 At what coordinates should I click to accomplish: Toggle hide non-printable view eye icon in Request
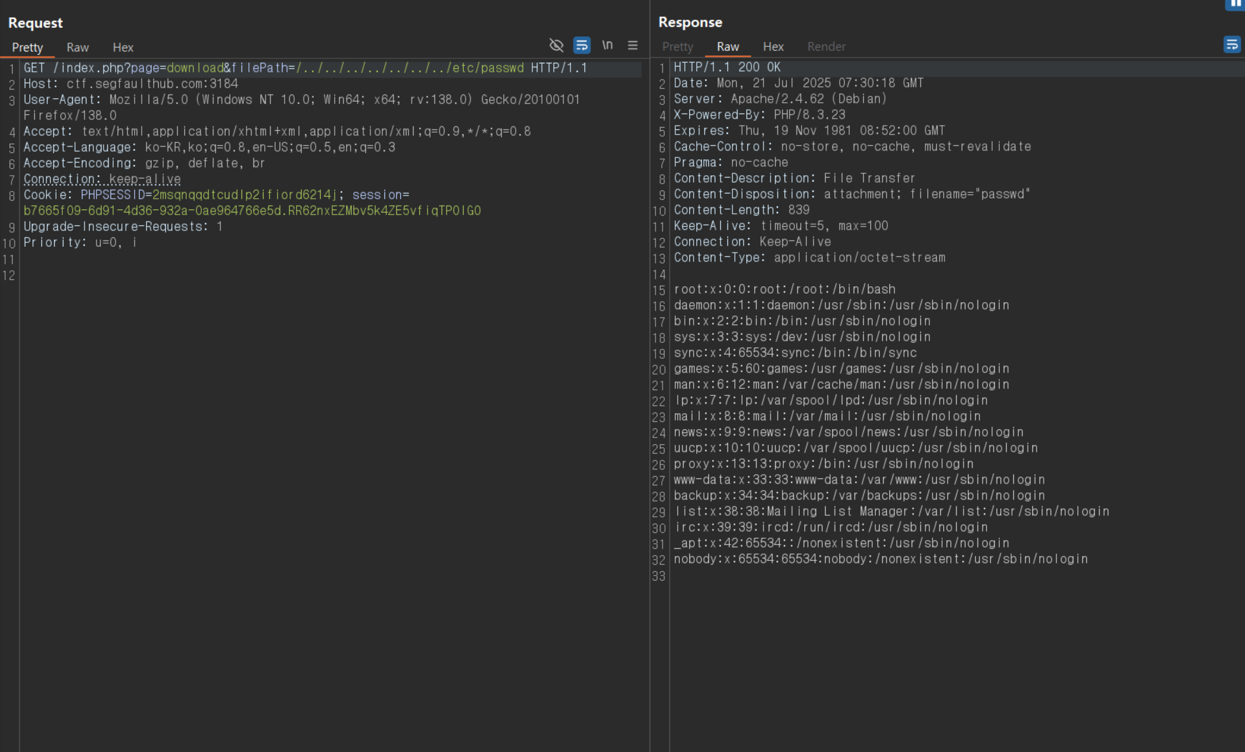click(x=556, y=45)
